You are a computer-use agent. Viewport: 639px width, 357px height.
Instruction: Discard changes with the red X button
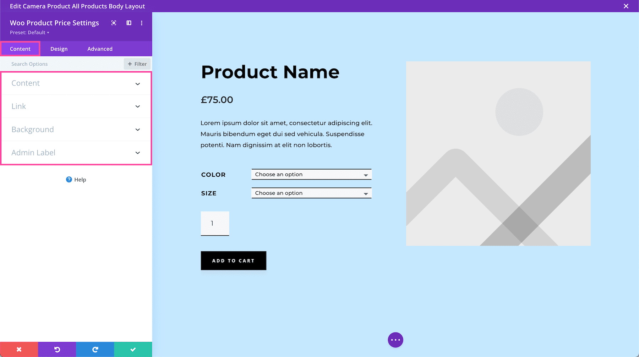click(19, 349)
